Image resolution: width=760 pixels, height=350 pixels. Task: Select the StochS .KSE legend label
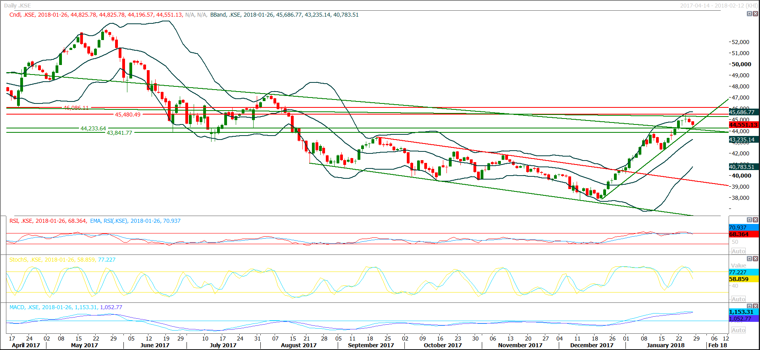[62, 260]
